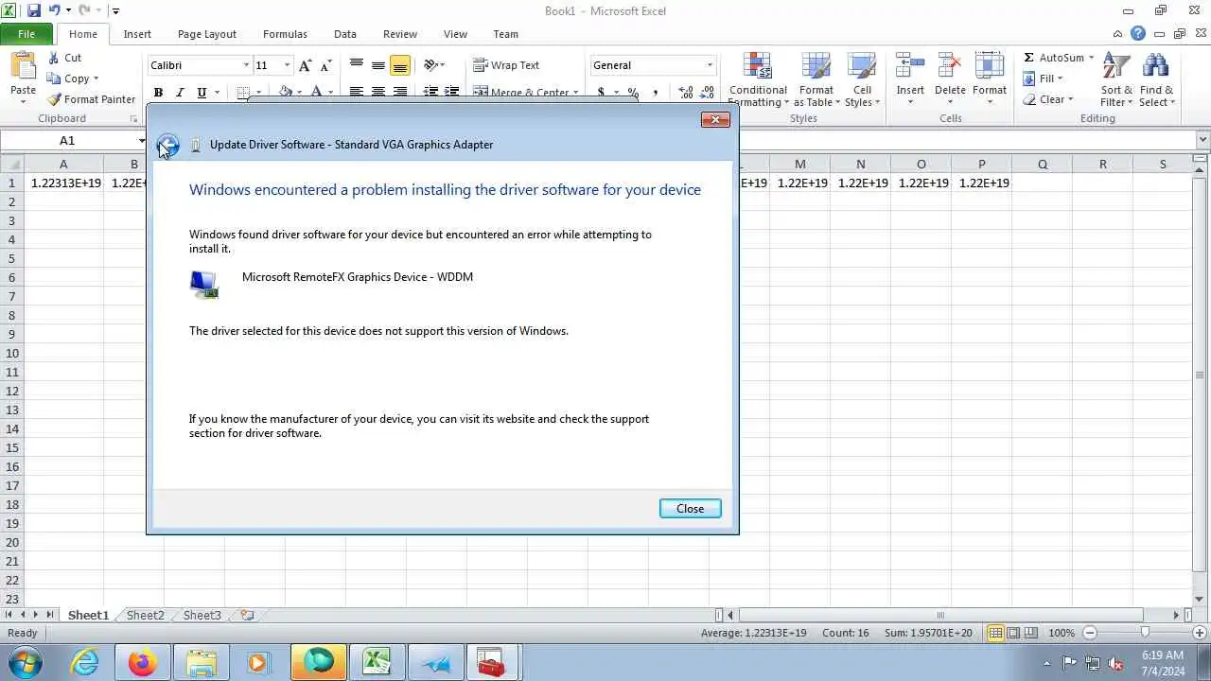Open Find & Select binoculars
This screenshot has width=1211, height=681.
coord(1156,79)
